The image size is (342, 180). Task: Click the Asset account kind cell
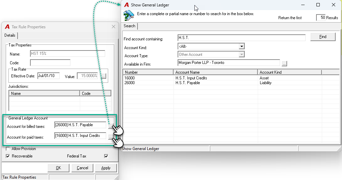pyautogui.click(x=264, y=78)
